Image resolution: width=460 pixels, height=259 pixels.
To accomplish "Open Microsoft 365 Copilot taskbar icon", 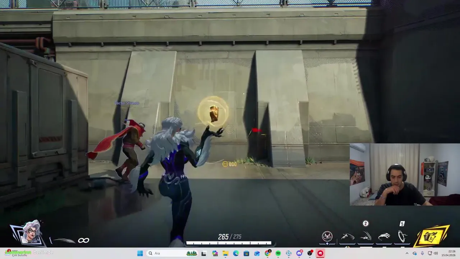I will pos(215,253).
